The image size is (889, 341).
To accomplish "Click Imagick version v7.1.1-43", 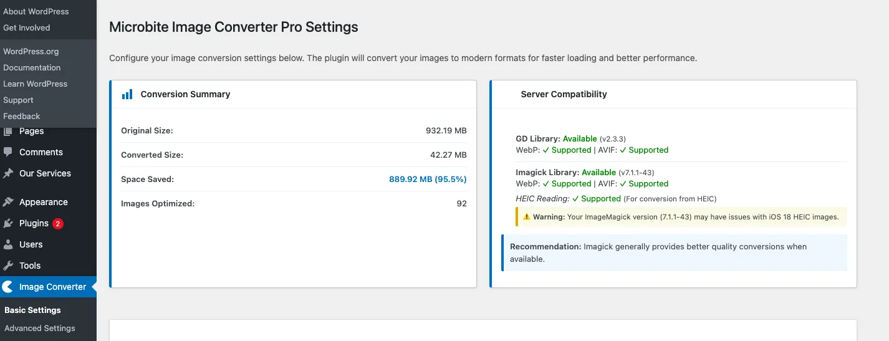I will tap(636, 172).
